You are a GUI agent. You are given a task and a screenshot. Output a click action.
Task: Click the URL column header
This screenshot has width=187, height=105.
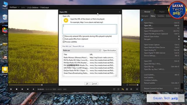click(x=102, y=55)
